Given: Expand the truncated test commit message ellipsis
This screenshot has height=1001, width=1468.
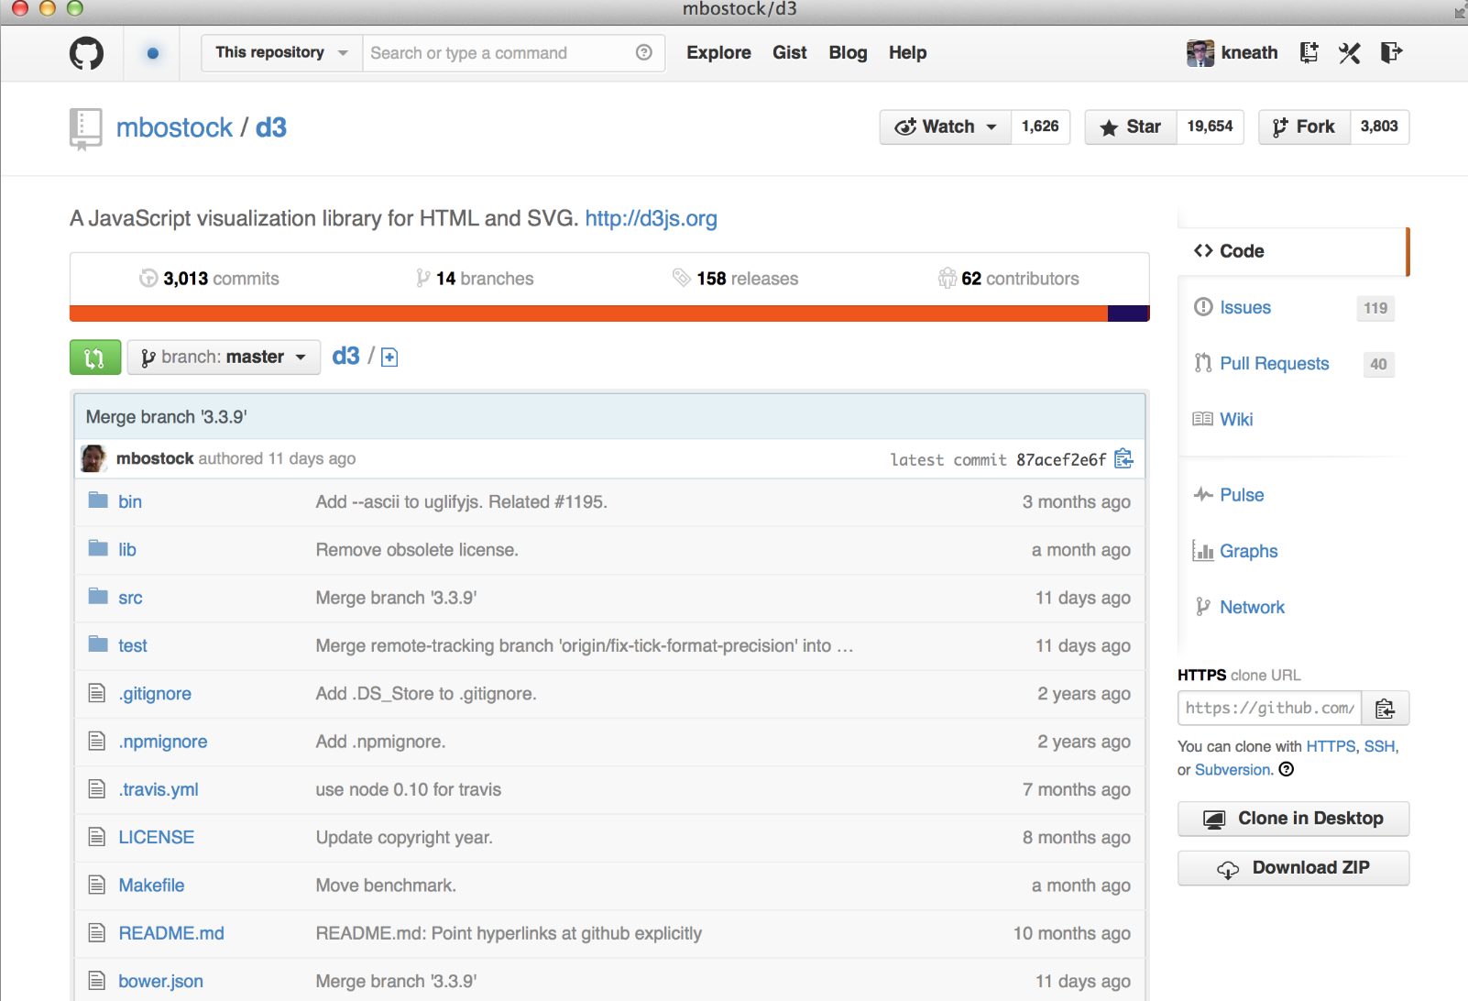Looking at the screenshot, I should pos(845,646).
